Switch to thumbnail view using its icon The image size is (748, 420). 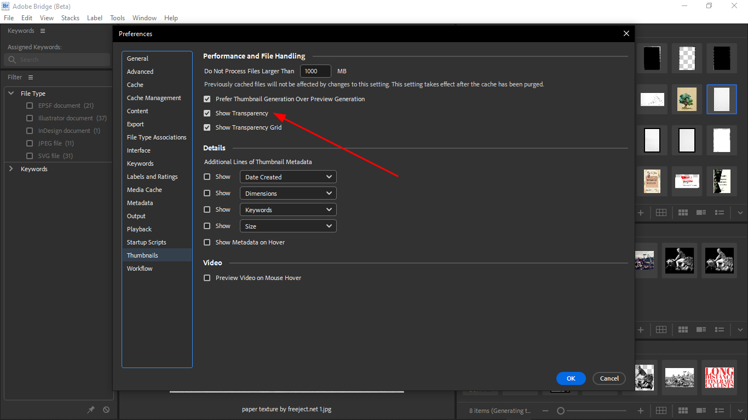[683, 410]
